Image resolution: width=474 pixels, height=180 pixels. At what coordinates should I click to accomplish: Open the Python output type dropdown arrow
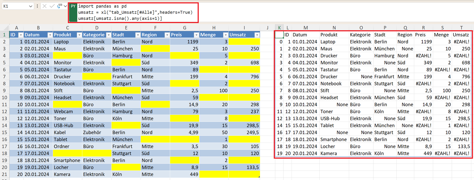tap(65, 6)
